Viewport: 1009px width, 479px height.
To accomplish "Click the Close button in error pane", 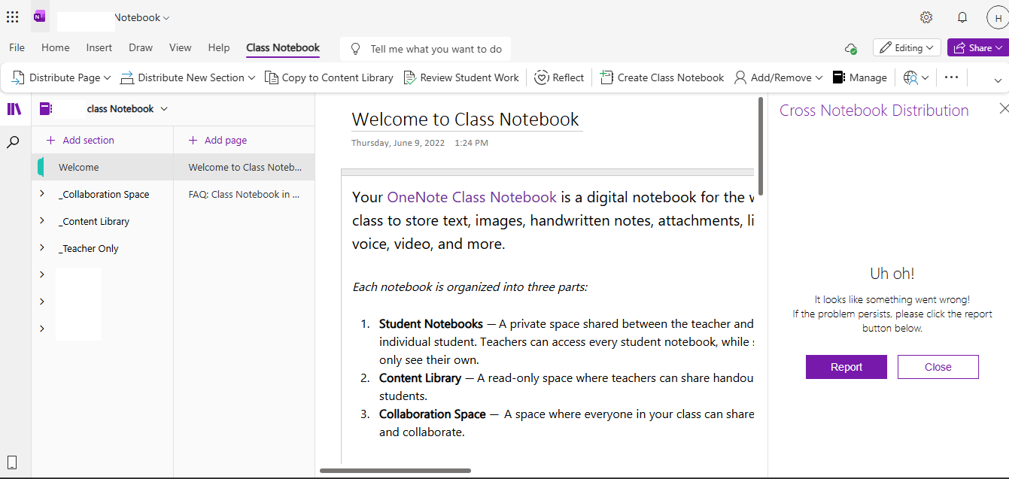I will [x=938, y=367].
